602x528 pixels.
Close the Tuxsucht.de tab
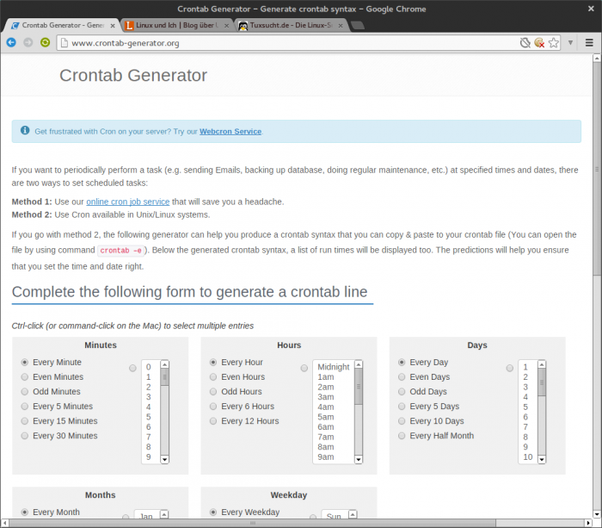coord(343,26)
